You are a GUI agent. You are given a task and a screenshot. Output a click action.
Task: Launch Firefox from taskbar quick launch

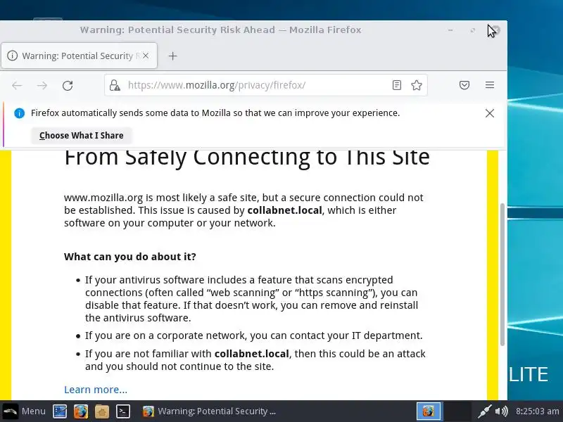[81, 411]
